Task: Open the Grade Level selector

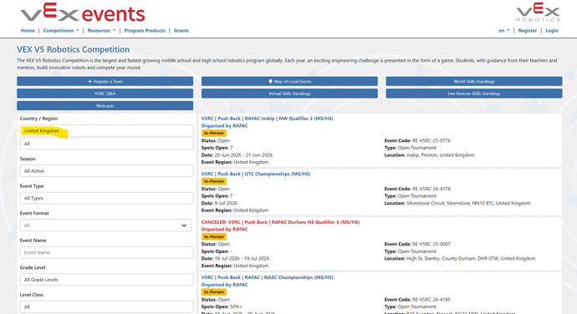Action: (x=106, y=280)
